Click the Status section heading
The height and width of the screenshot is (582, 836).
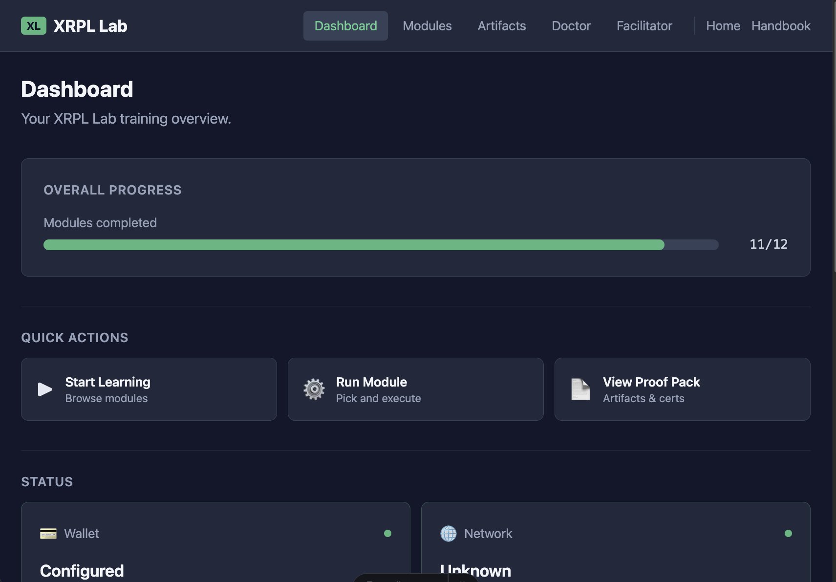[x=47, y=482]
